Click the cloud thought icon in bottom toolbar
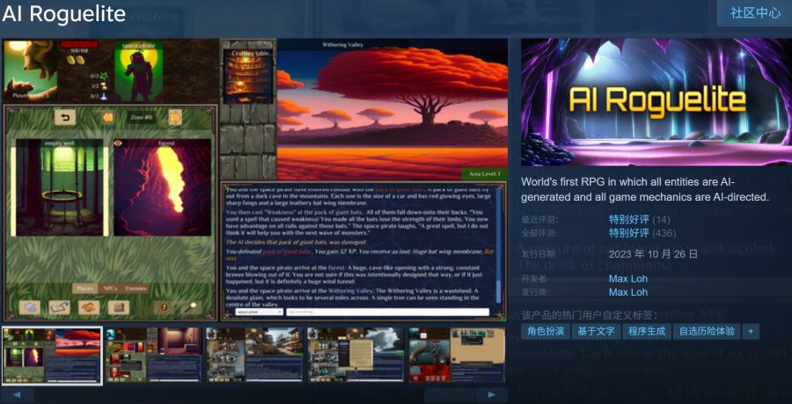792x404 pixels. click(30, 307)
